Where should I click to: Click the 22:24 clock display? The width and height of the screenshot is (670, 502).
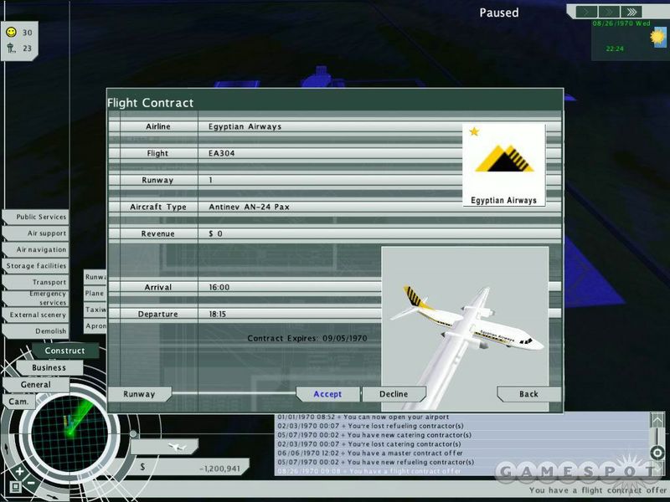pyautogui.click(x=615, y=49)
